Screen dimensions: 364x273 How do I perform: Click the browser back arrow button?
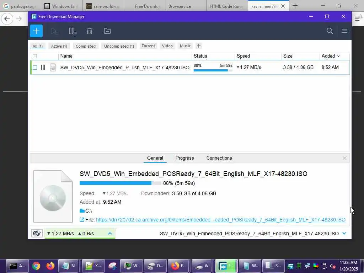7,19
